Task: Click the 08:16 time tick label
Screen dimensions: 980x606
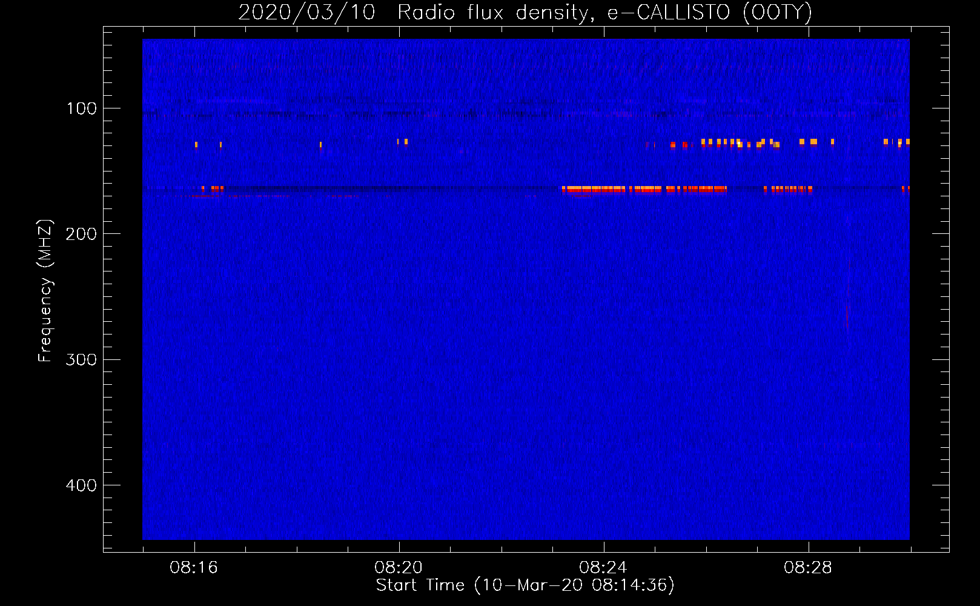Action: point(194,568)
